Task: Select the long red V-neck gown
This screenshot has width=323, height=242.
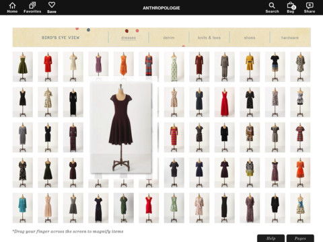Action: click(x=225, y=102)
